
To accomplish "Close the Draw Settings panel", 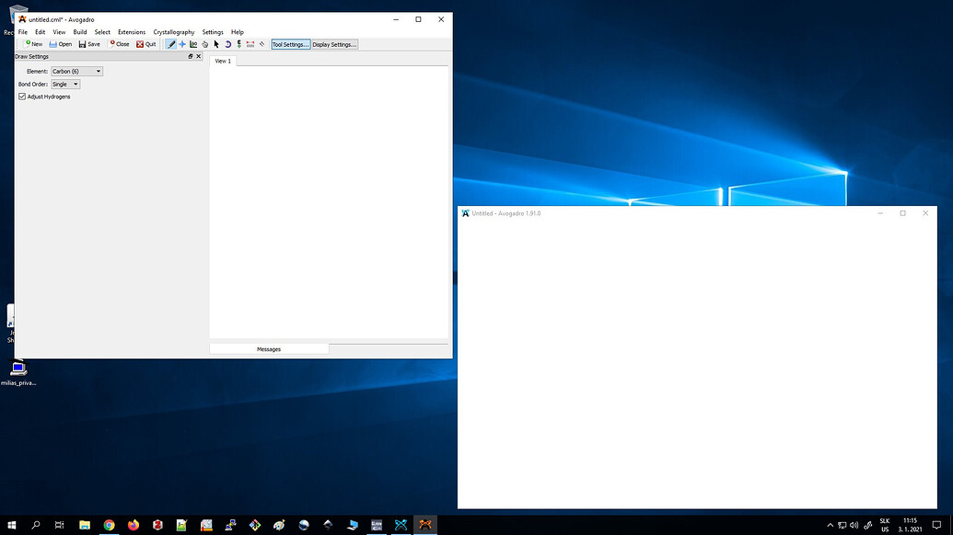I will 198,56.
